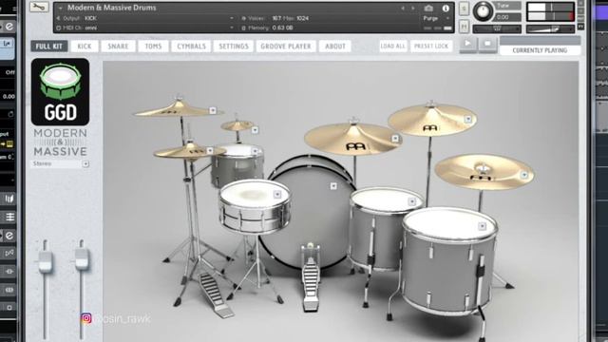Click the Tune knob

click(x=483, y=10)
